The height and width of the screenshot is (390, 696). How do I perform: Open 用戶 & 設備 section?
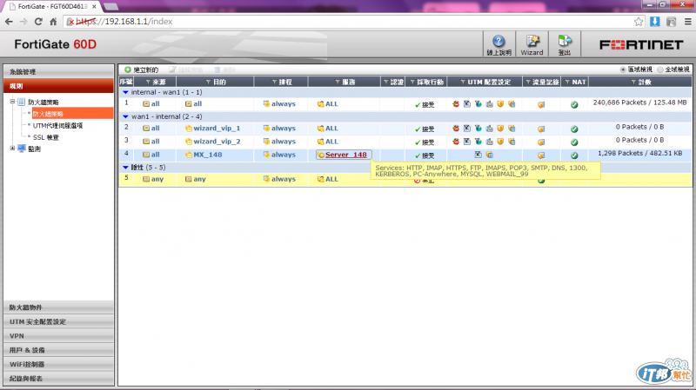(58, 350)
